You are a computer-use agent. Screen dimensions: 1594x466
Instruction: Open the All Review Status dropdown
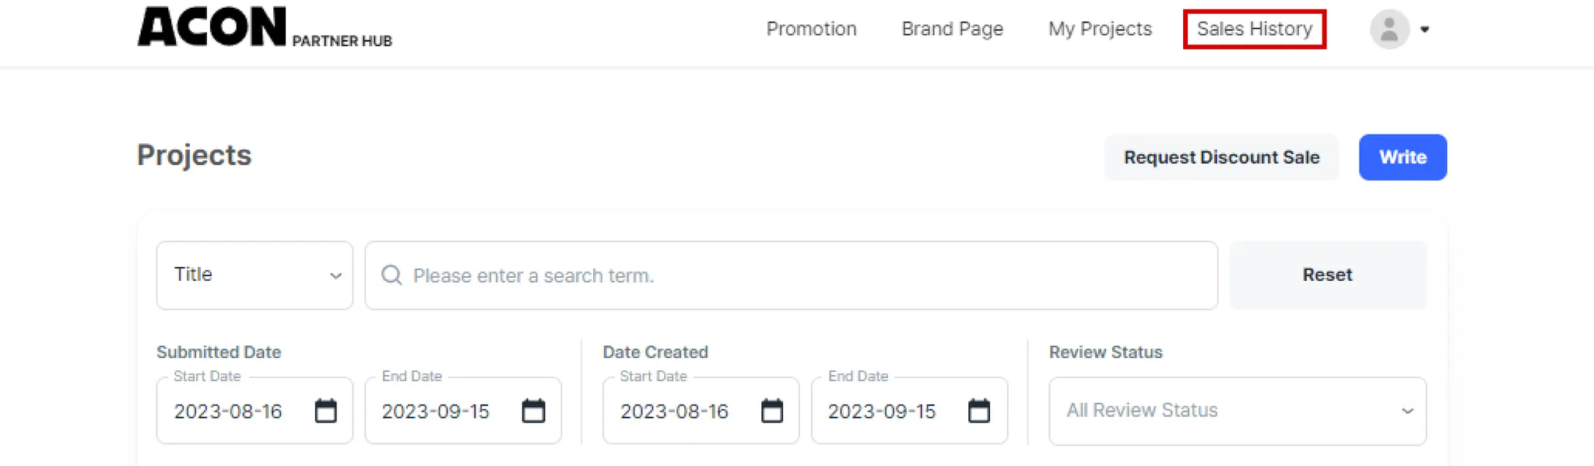click(1237, 411)
